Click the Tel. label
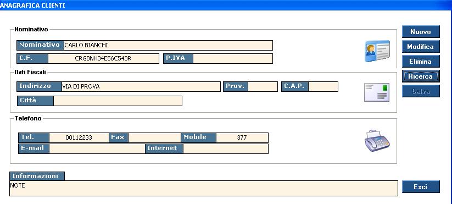Viewport: 452px width, 204px height. [x=34, y=137]
